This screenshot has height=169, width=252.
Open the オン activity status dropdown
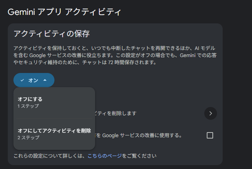34,80
